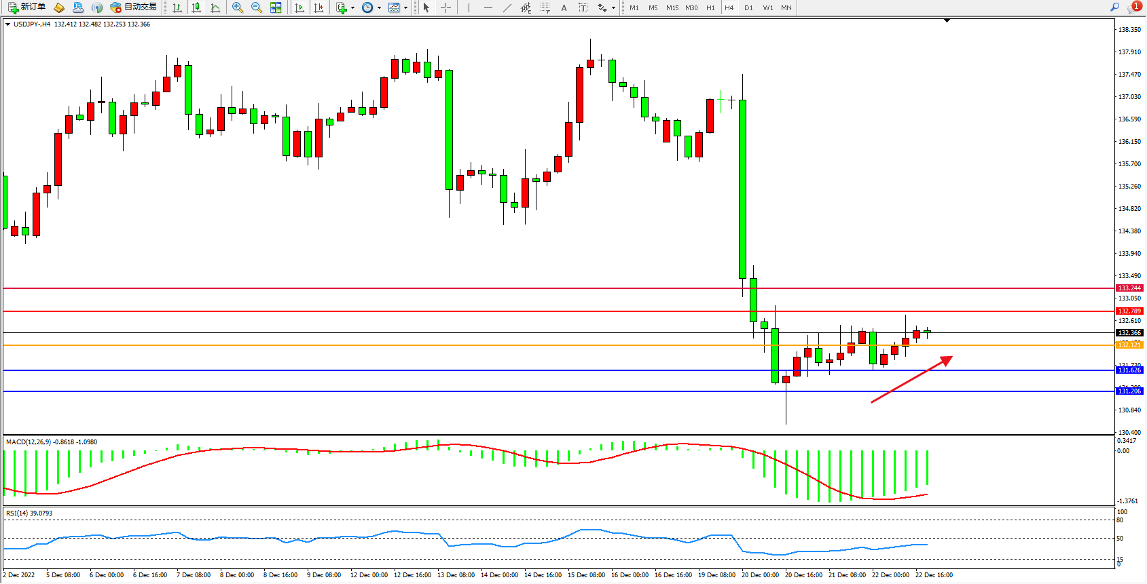This screenshot has width=1147, height=584.
Task: Switch chart to bar chart mode
Action: [177, 7]
